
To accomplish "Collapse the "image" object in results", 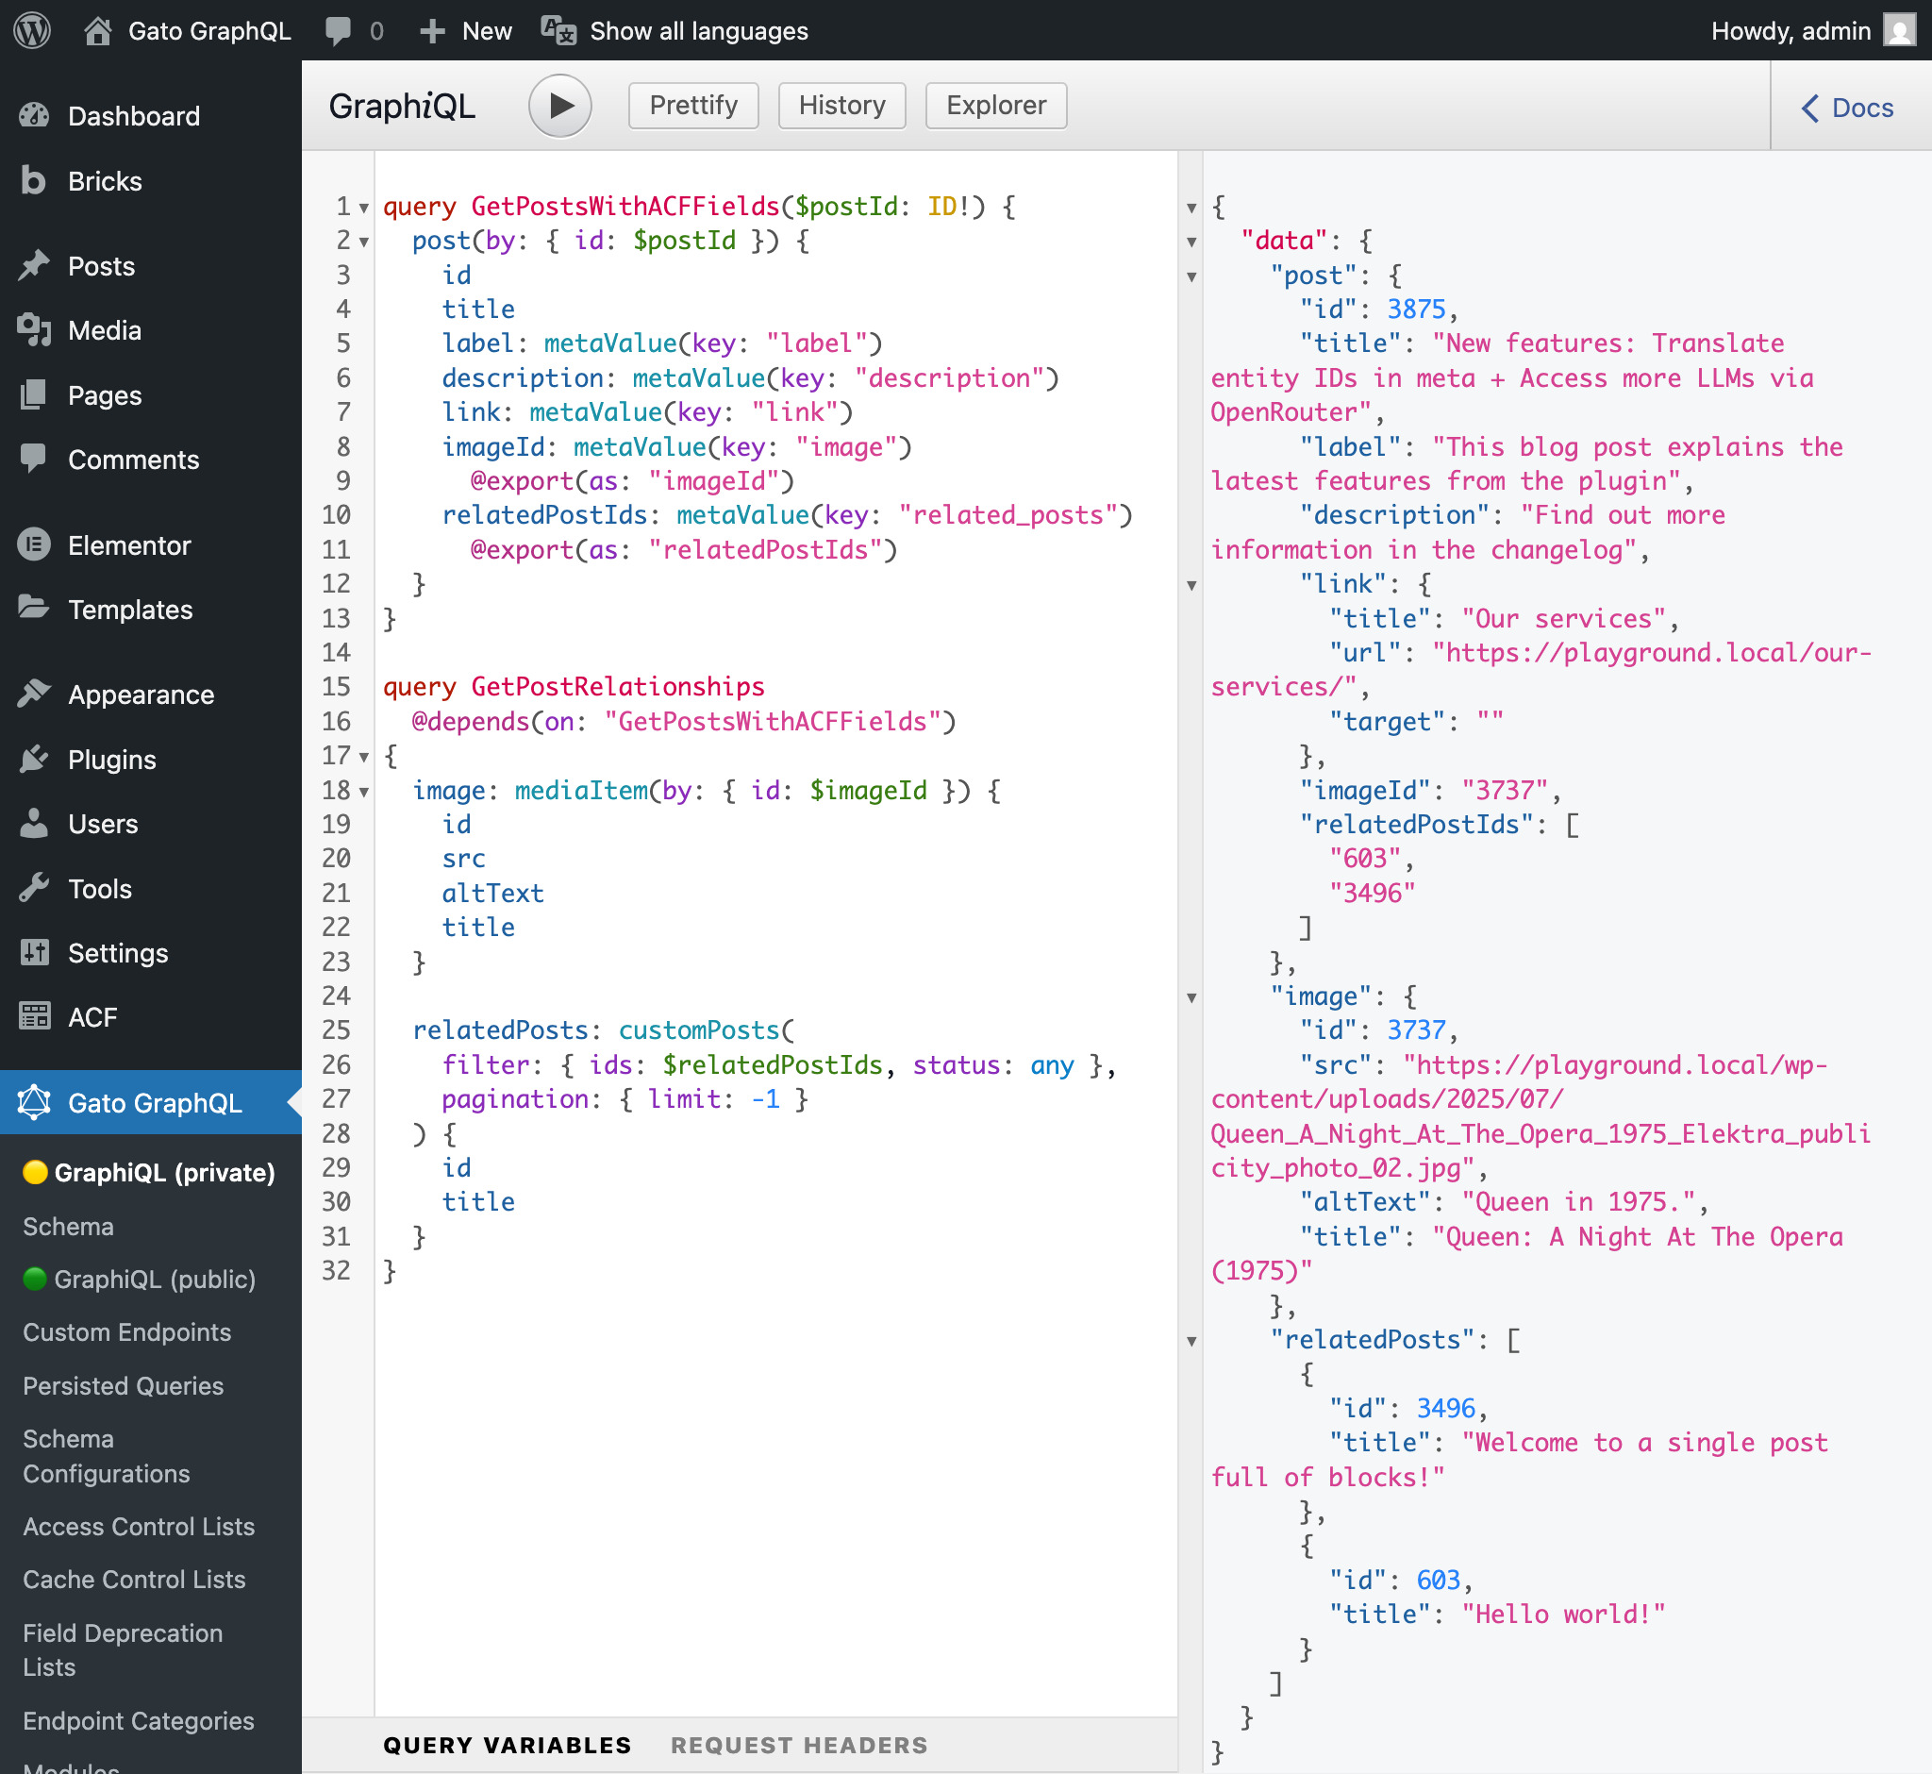I will click(1192, 998).
